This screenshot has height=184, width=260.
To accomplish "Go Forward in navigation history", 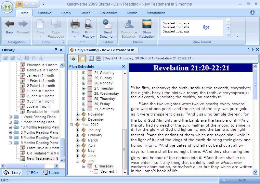I will point(23,27).
